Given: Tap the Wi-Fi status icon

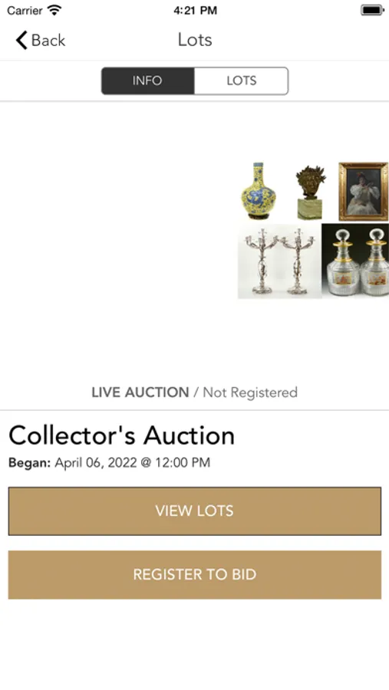Looking at the screenshot, I should click(54, 10).
